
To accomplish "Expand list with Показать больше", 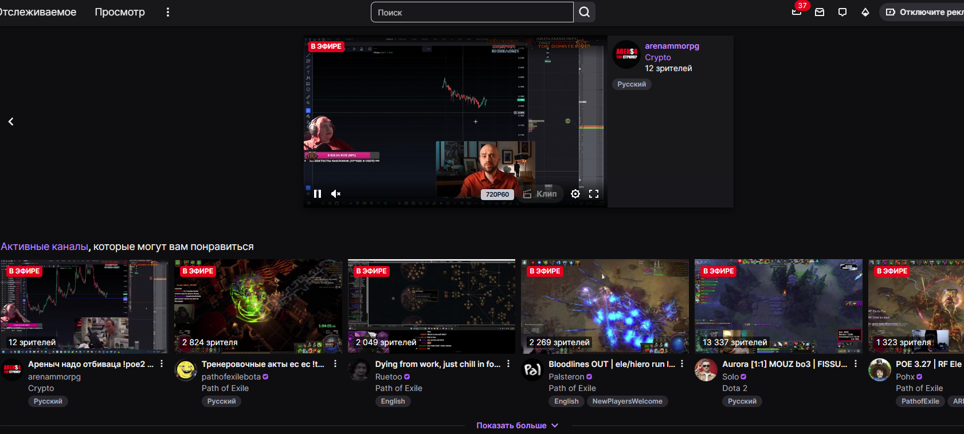I will [517, 425].
